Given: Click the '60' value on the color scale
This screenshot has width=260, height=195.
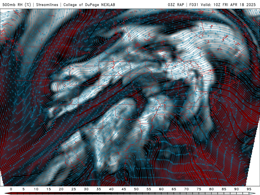Looking at the screenshot, I should tap(161, 189).
